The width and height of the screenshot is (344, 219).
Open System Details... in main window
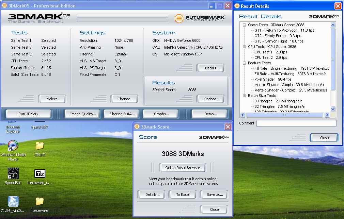click(211, 68)
